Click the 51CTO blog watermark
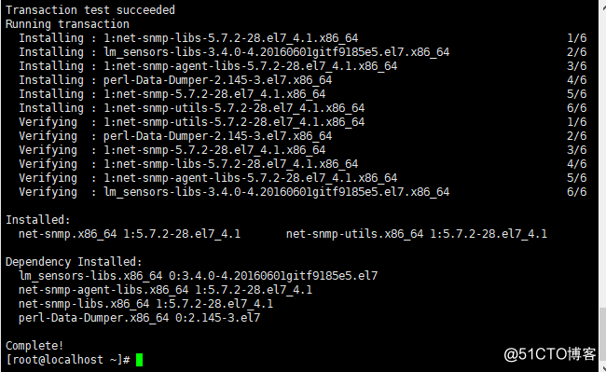This screenshot has width=606, height=372. 549,354
